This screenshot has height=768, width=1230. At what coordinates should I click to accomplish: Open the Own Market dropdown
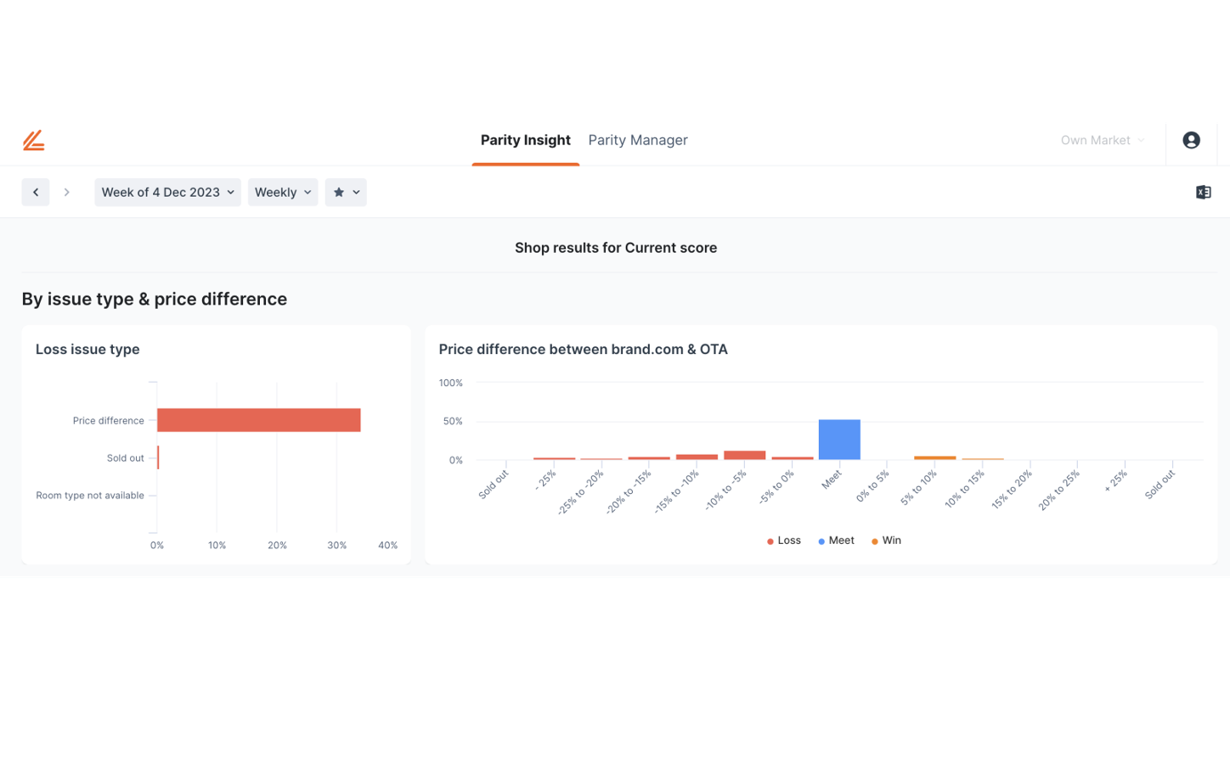[x=1102, y=141]
